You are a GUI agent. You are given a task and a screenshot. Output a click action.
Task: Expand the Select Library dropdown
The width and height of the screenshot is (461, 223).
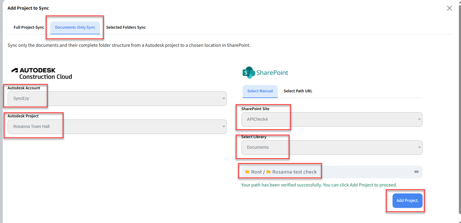[332, 148]
